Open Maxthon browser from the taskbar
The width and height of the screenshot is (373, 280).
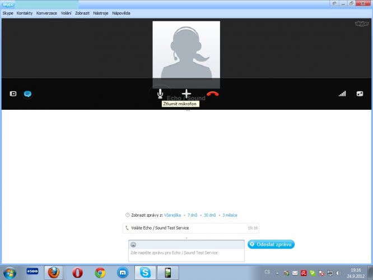(123, 273)
